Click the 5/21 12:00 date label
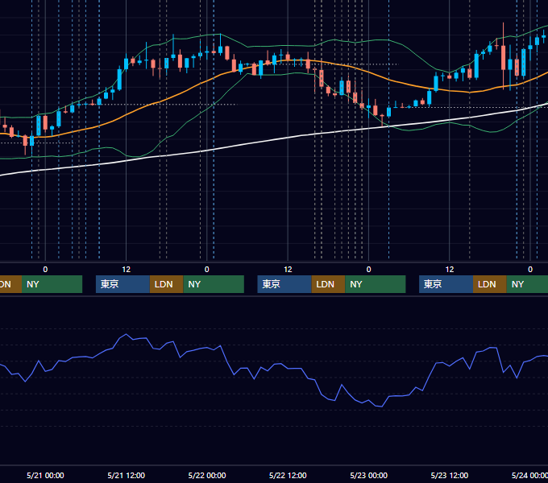The height and width of the screenshot is (483, 548). [127, 475]
